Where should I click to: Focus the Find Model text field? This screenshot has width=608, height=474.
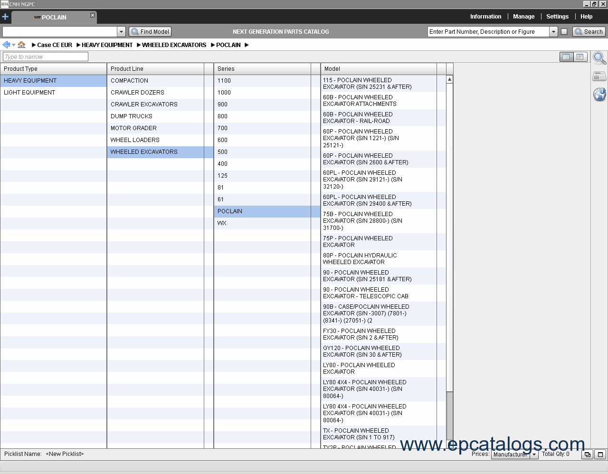pyautogui.click(x=60, y=32)
